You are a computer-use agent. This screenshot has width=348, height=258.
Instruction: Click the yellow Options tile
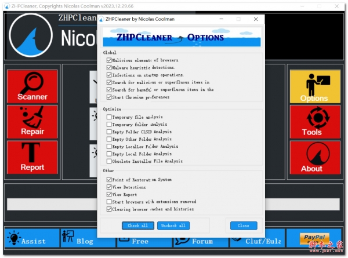(315, 86)
